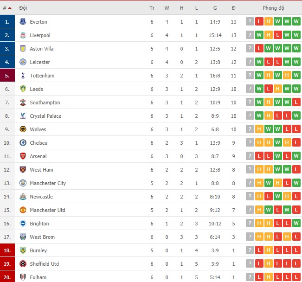This screenshot has height=282, width=302.
Task: Click the Liverpool club crest icon
Action: (x=23, y=35)
